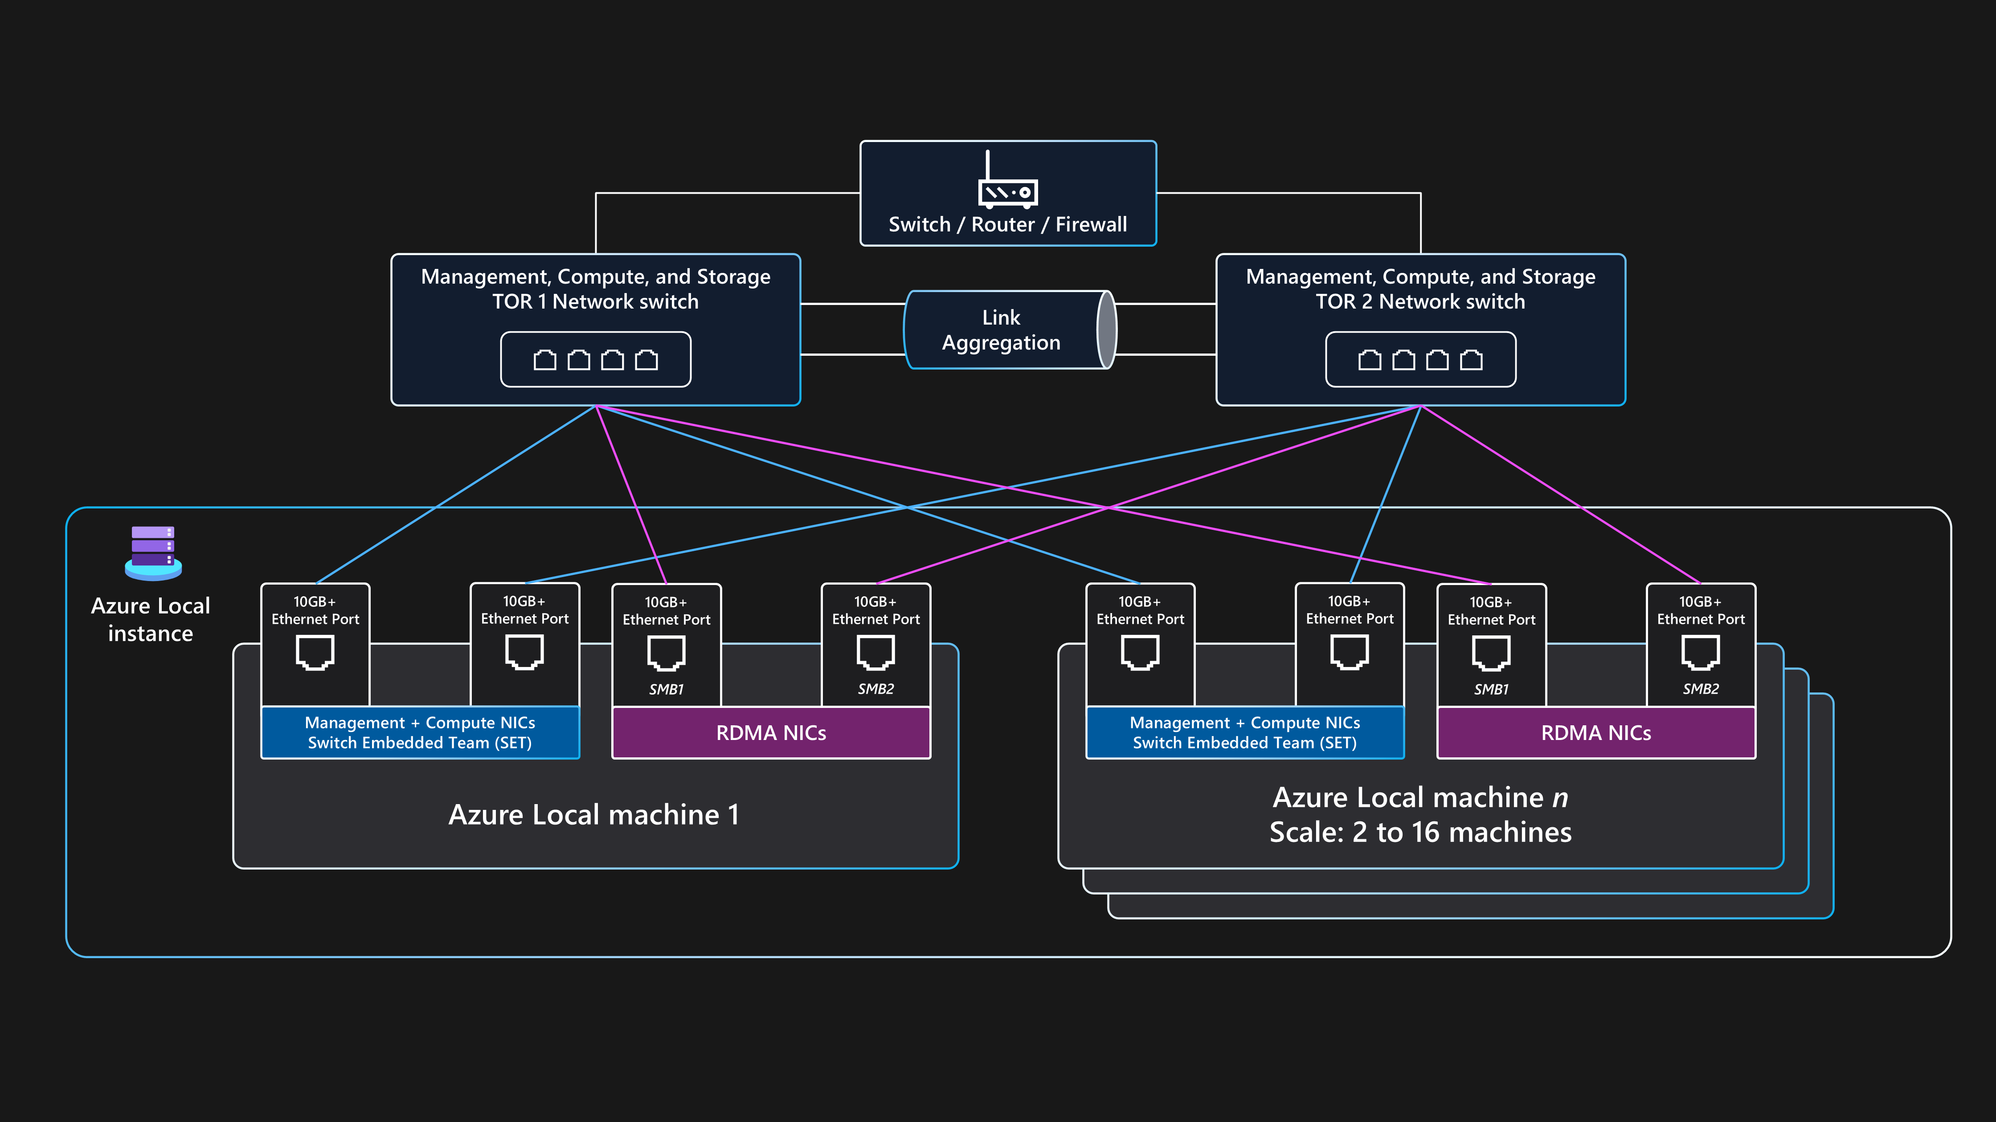This screenshot has width=1996, height=1122.
Task: Select the Azure Local instance stacked-server icon
Action: 153,553
